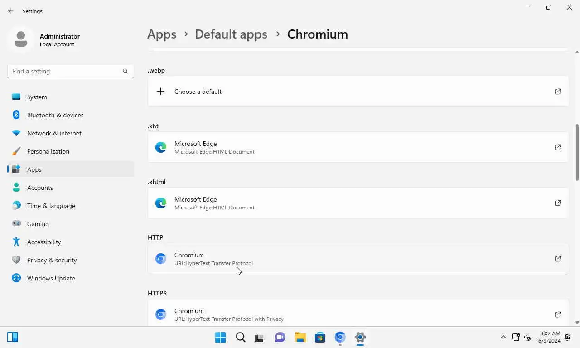The image size is (580, 348).
Task: Open Task View on the taskbar
Action: [x=259, y=337]
